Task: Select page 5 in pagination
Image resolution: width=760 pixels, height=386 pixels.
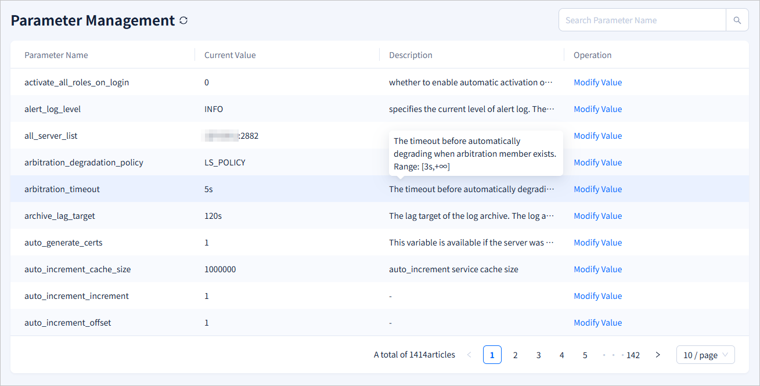Action: point(585,355)
